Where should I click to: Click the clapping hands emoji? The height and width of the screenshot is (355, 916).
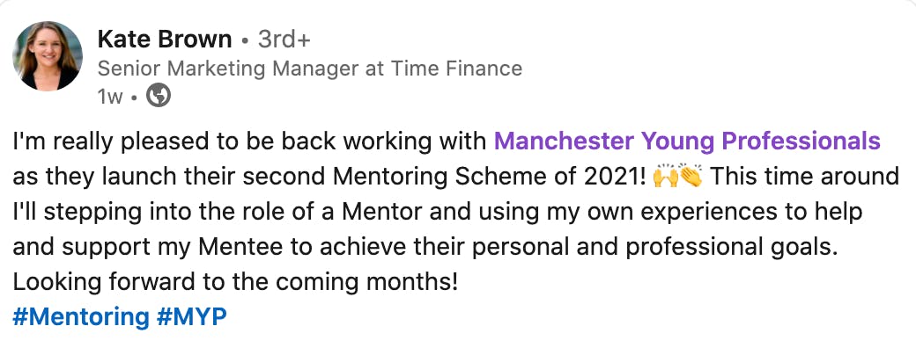tap(691, 177)
